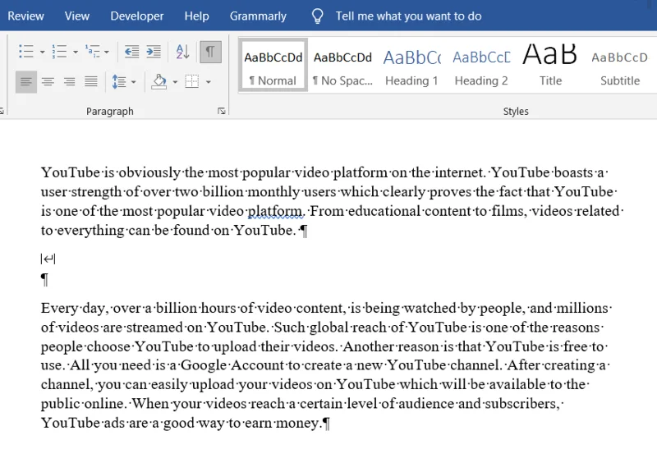
Task: Click the word 'obviously' in first line
Action: [x=149, y=172]
